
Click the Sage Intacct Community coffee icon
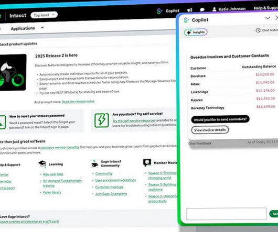coord(94,163)
